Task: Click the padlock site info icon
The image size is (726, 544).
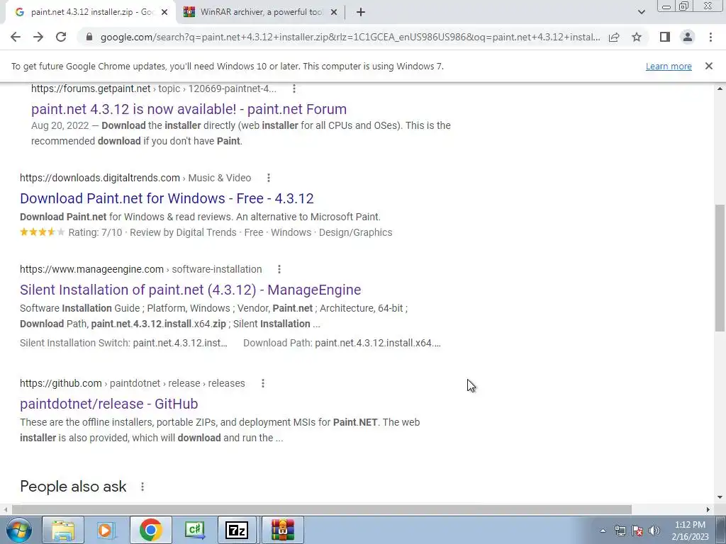Action: pos(89,37)
